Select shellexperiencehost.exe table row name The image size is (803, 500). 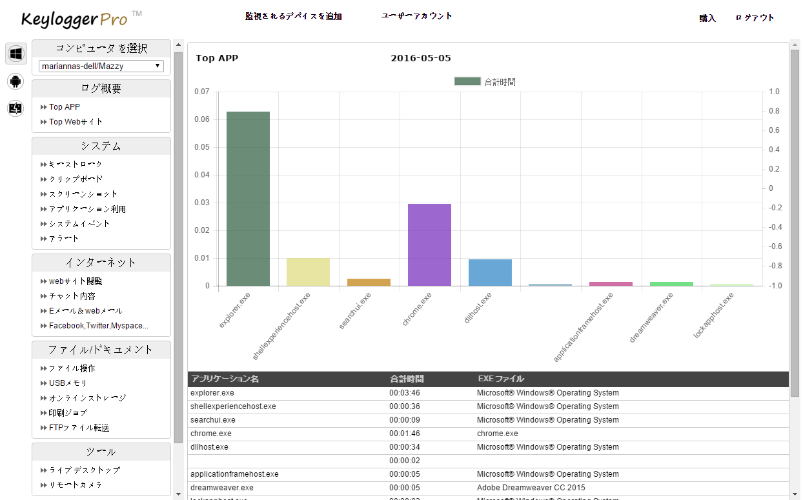pos(233,406)
